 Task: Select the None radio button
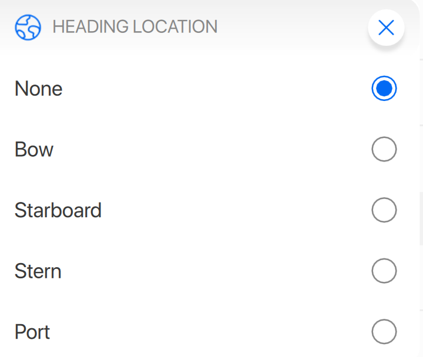[x=384, y=89]
